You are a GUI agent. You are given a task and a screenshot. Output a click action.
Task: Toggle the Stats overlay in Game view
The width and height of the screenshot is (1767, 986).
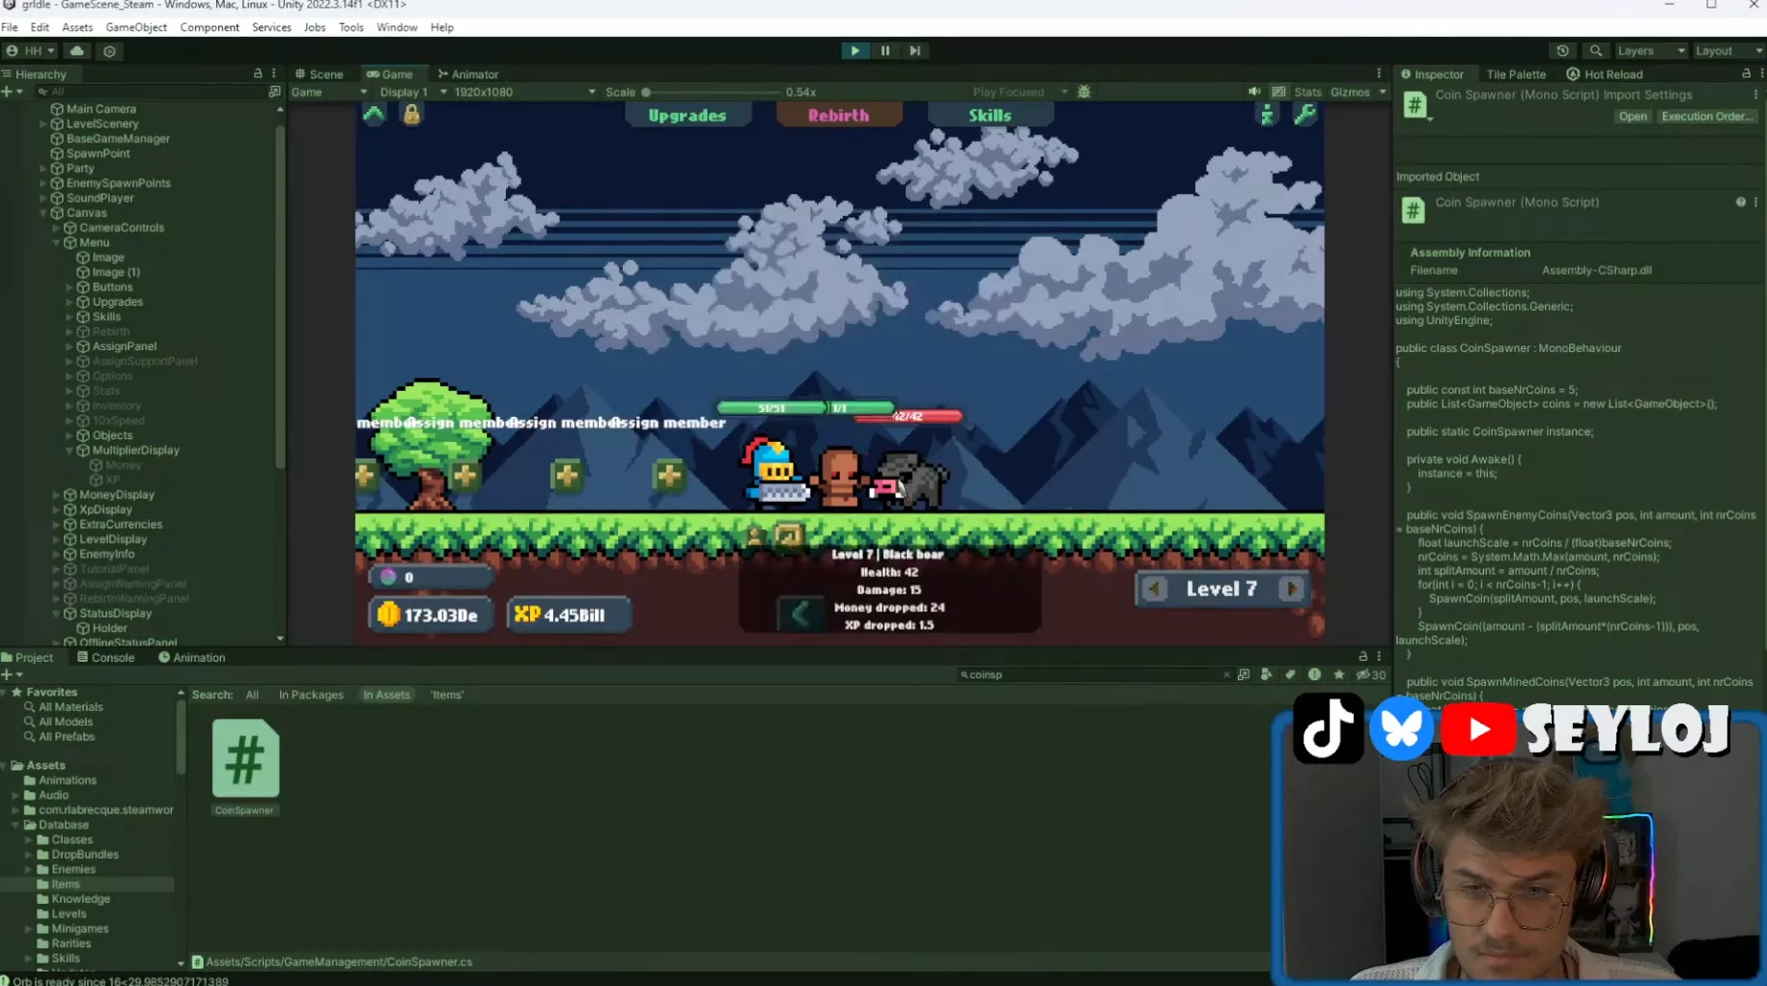pyautogui.click(x=1307, y=92)
